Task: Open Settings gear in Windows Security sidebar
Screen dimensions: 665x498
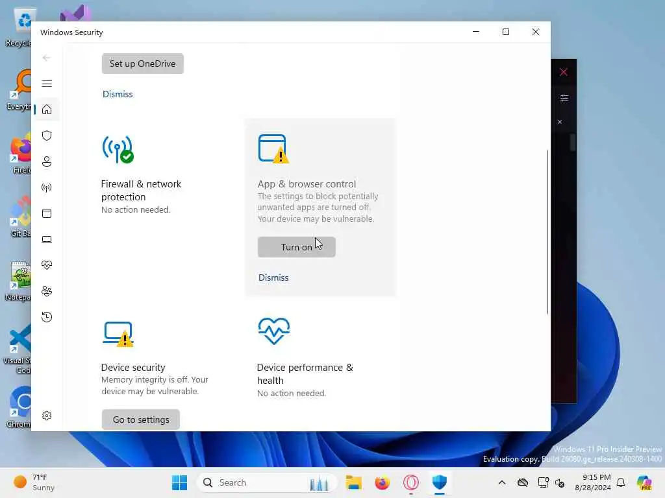Action: (x=47, y=416)
